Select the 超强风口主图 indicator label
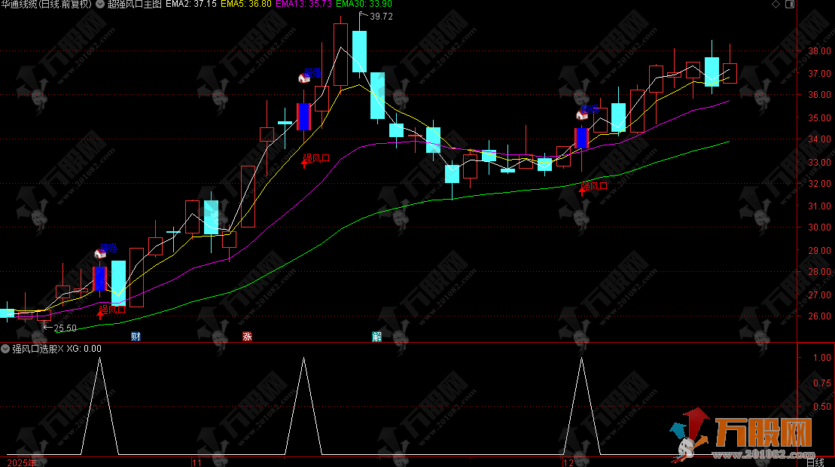 134,5
